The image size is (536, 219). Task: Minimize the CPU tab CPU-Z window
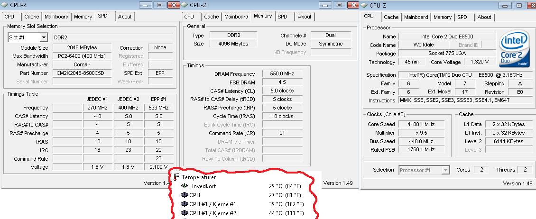[x=506, y=5]
